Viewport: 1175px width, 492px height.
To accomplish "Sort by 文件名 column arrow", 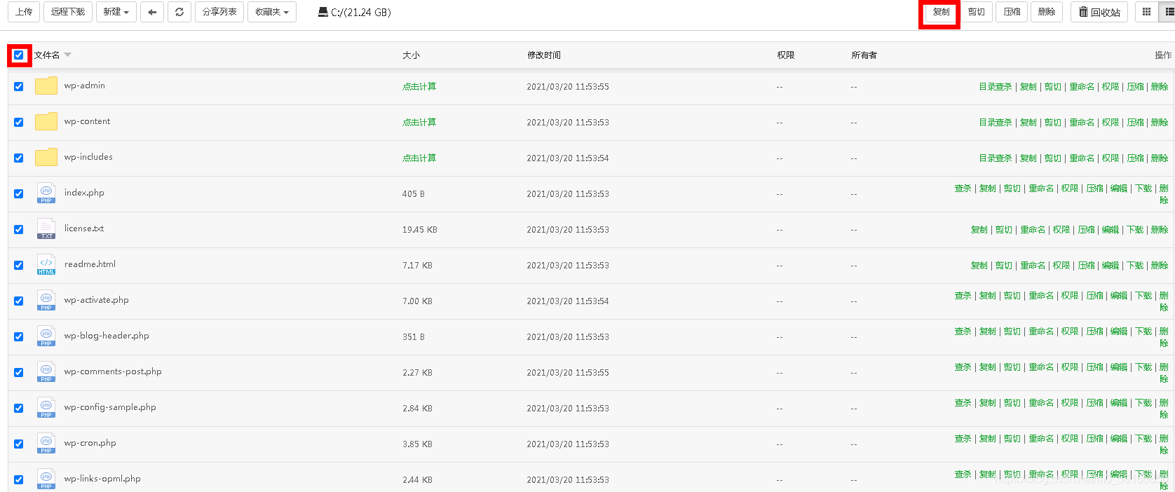I will pyautogui.click(x=68, y=55).
